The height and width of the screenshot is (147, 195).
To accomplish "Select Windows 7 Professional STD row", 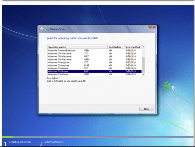I will coord(94,53).
